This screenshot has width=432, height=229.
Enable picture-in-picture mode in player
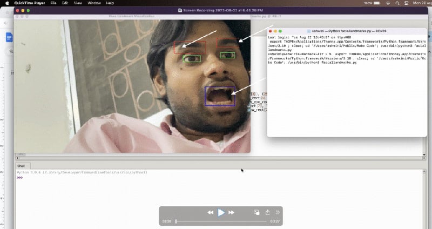click(256, 212)
